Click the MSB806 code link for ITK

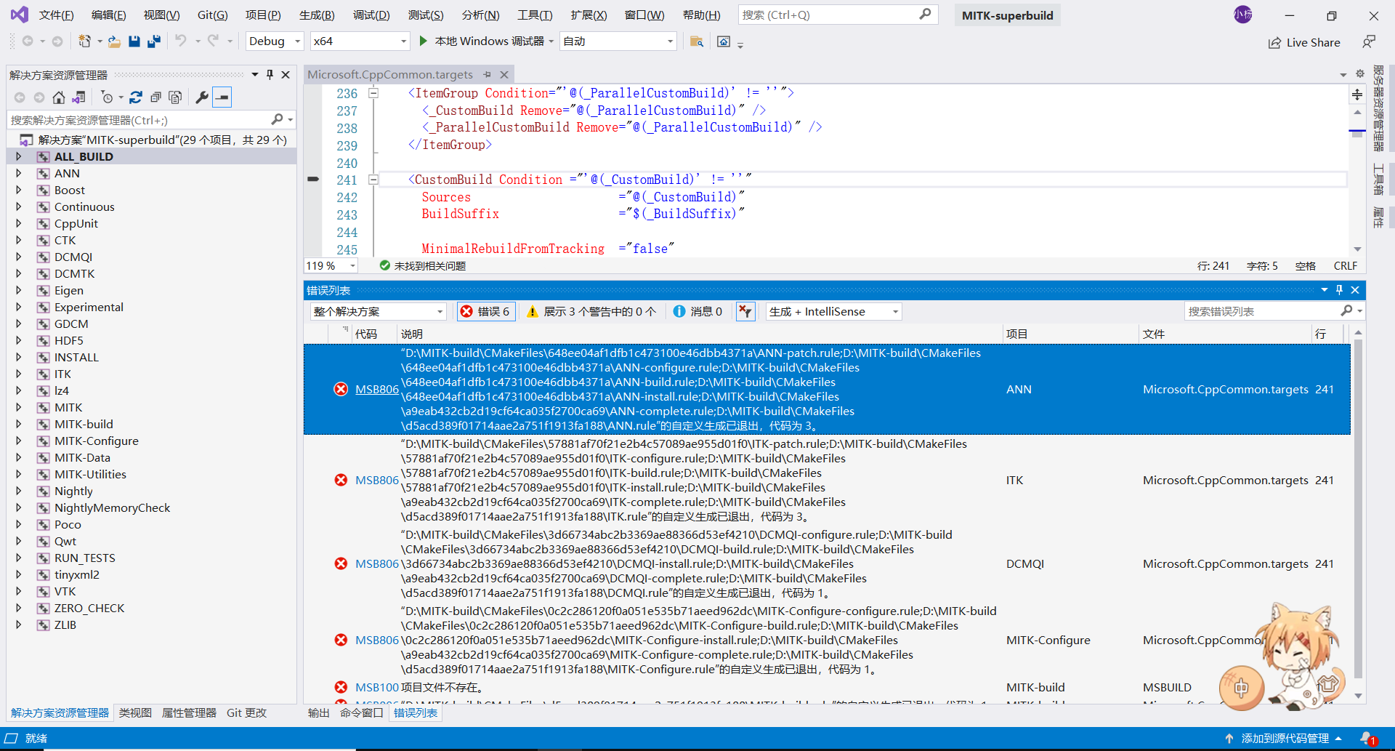[x=377, y=481]
